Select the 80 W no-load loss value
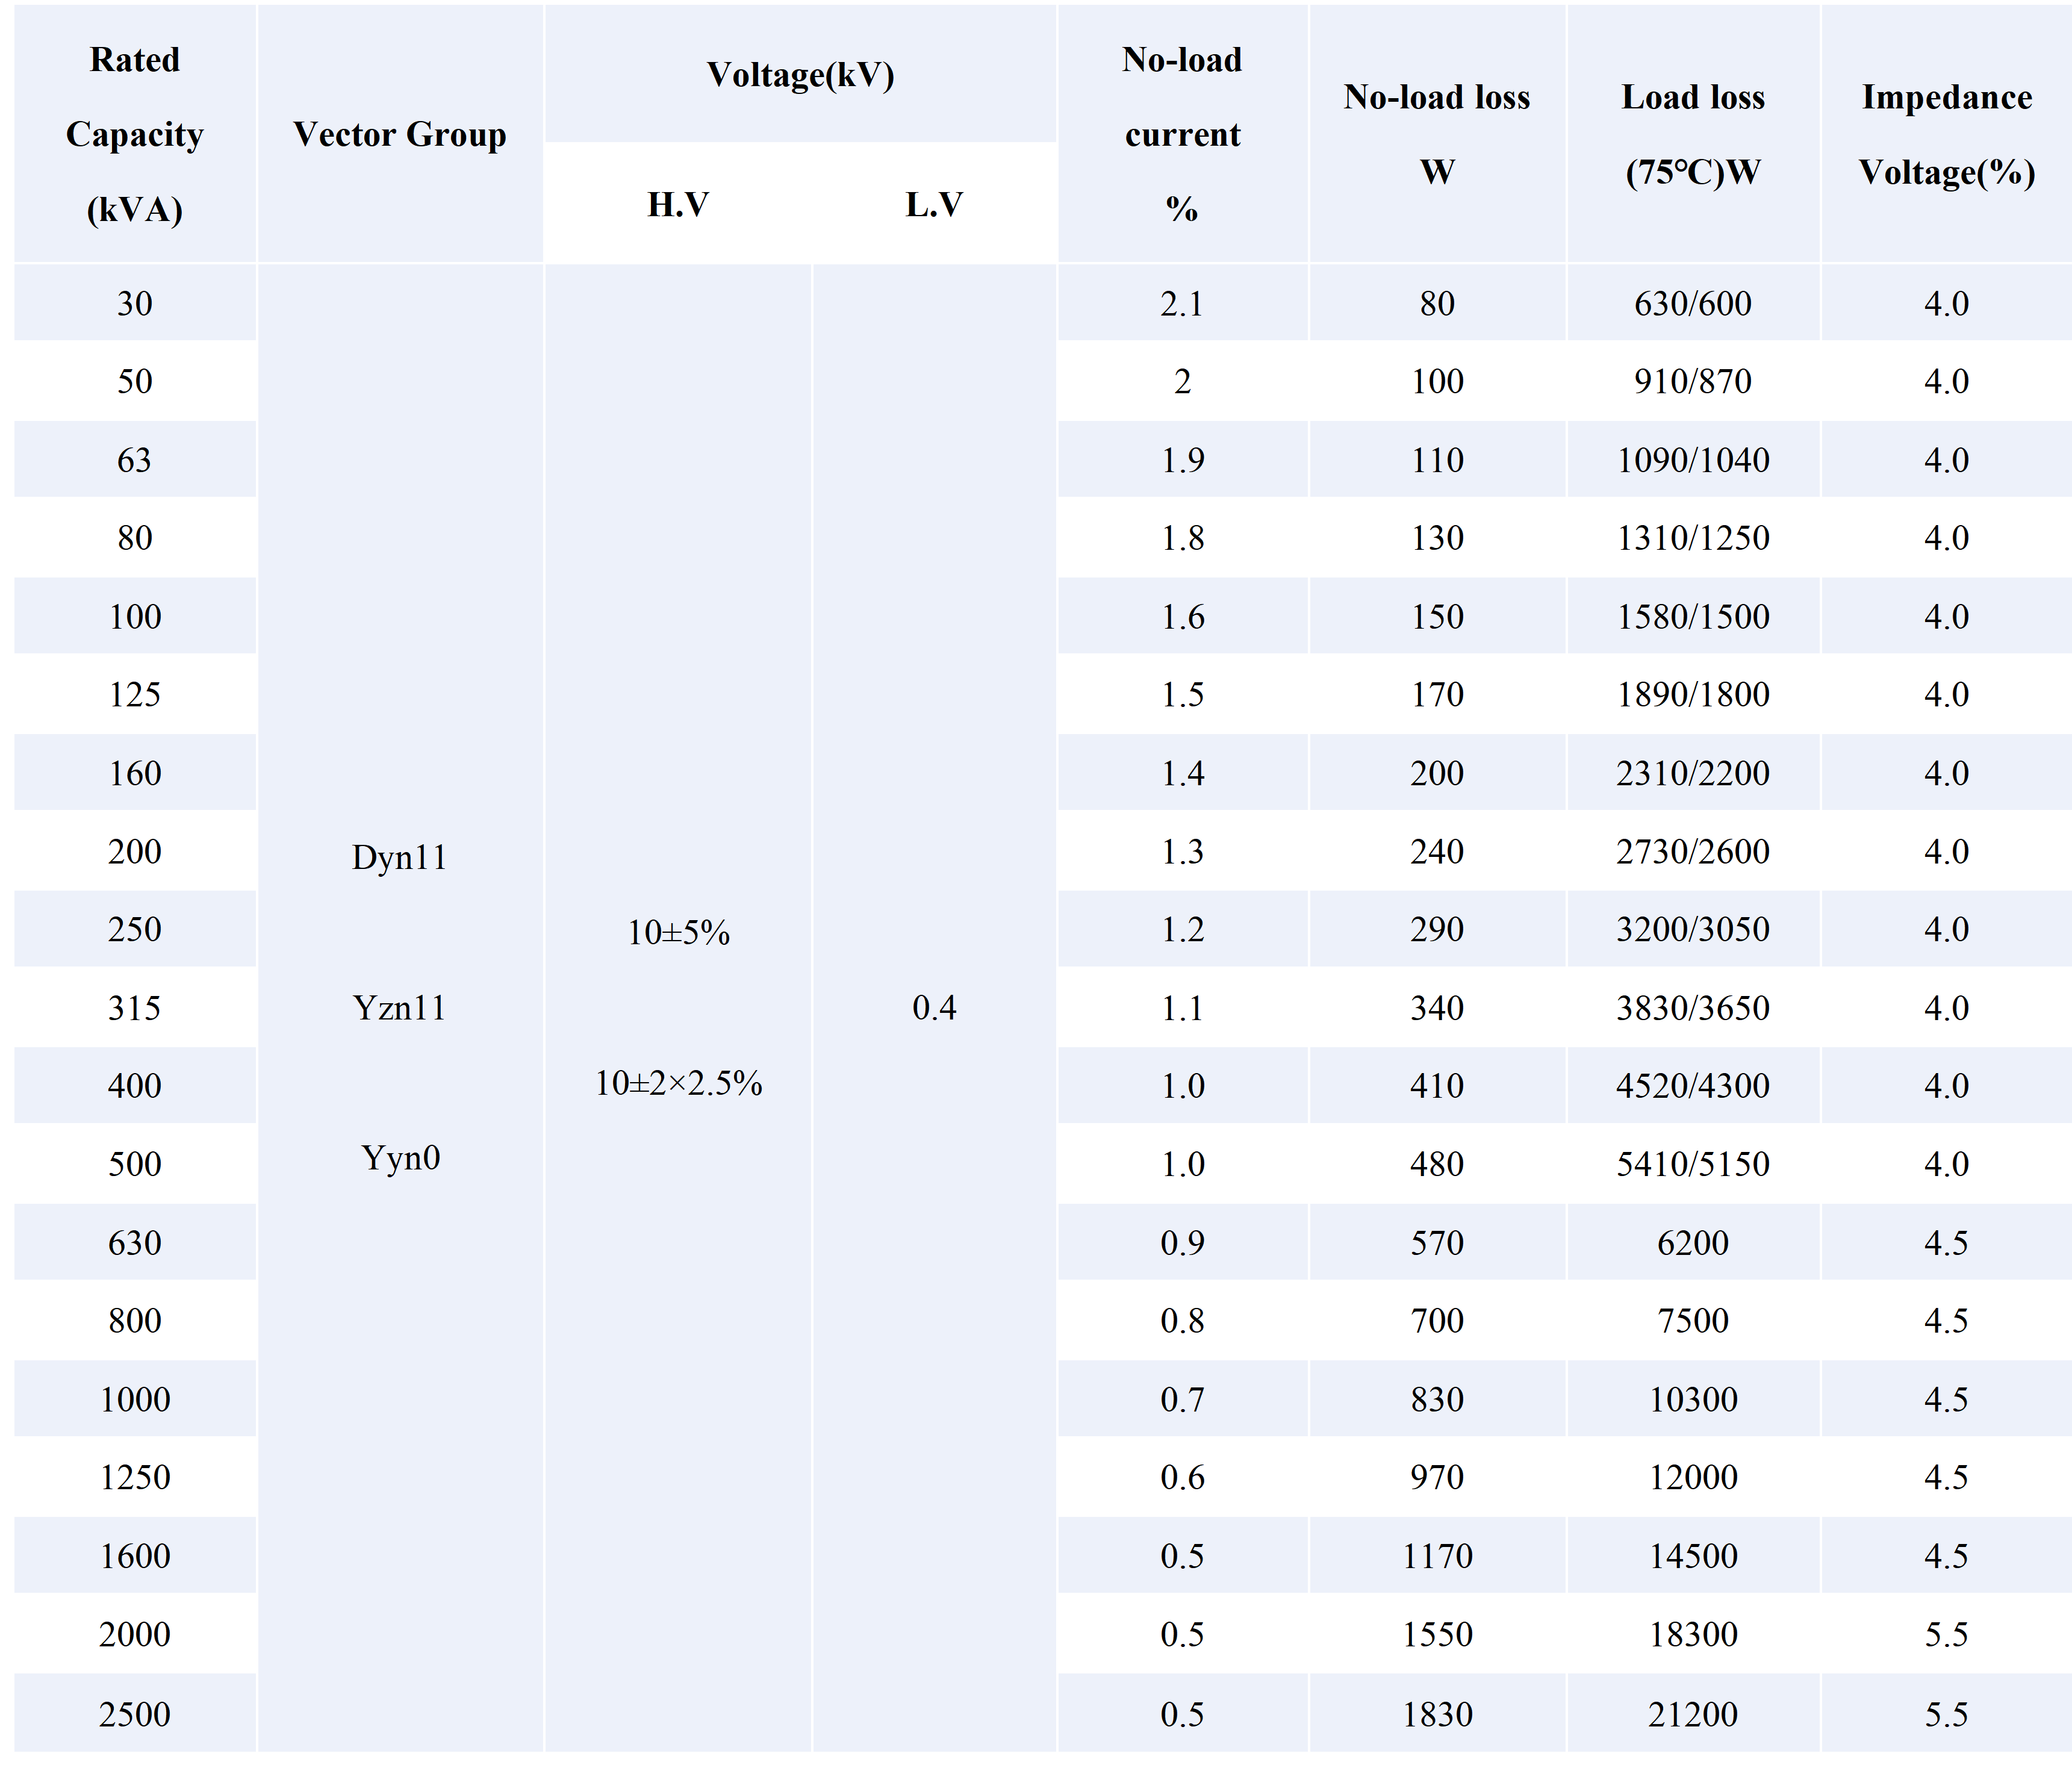2072x1768 pixels. click(x=1437, y=303)
